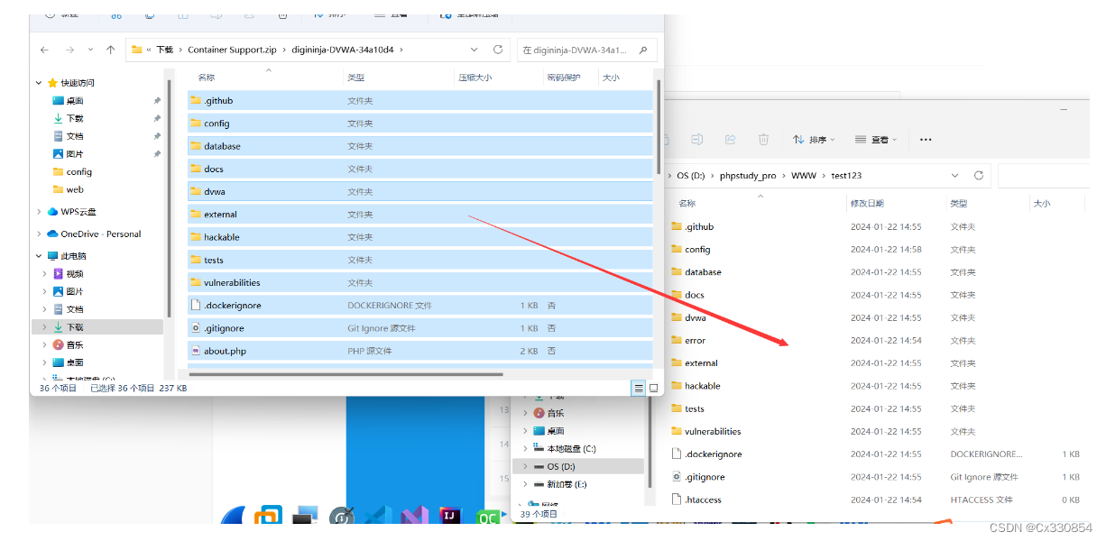Open address history dropdown in test123 window
Screen dimensions: 1106x541
click(x=954, y=176)
